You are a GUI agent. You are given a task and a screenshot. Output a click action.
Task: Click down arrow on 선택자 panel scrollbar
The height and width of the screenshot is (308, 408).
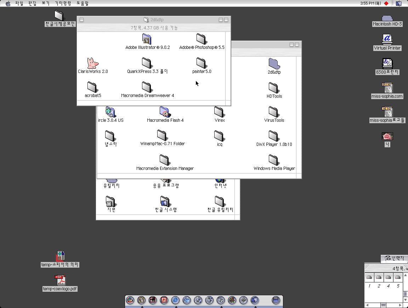[406, 300]
